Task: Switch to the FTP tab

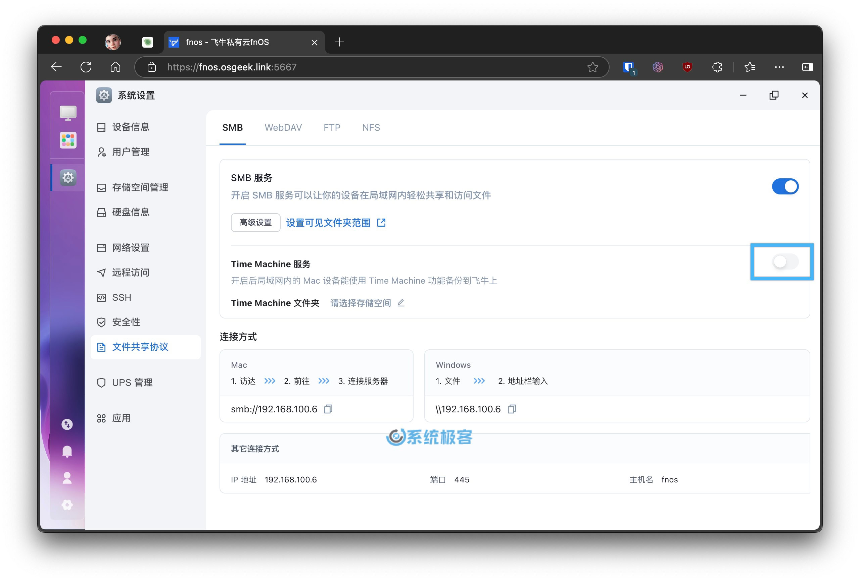Action: point(332,127)
